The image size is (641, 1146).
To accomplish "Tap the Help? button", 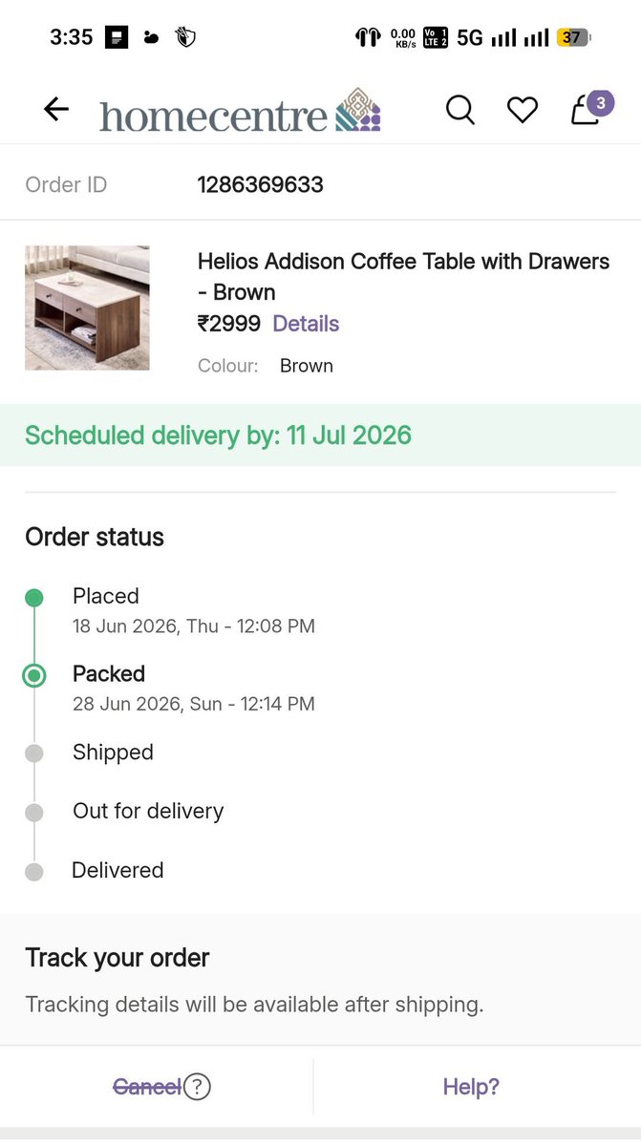I will point(471,1087).
